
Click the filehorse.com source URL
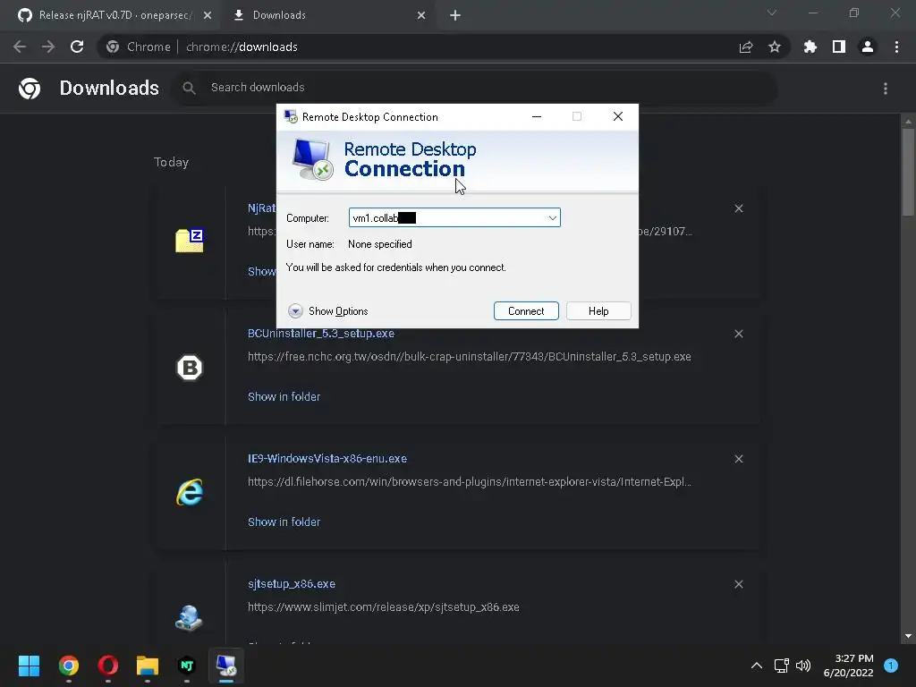click(469, 482)
